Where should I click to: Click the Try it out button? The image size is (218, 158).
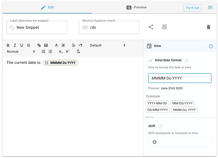(x=193, y=8)
